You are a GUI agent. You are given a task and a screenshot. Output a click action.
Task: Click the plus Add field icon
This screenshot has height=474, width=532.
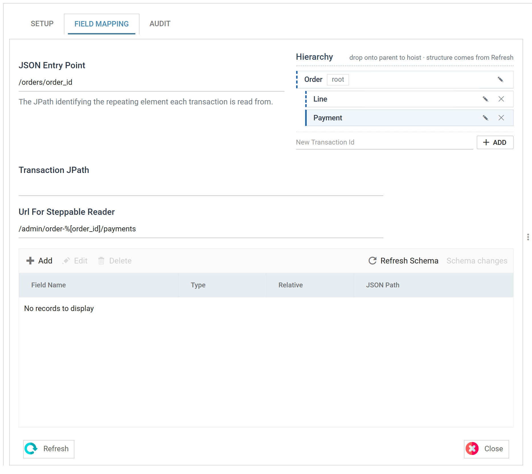point(30,261)
